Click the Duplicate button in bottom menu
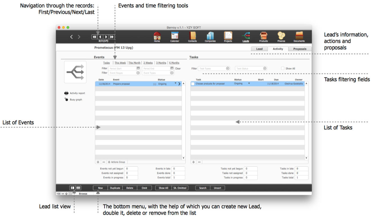 [115, 188]
